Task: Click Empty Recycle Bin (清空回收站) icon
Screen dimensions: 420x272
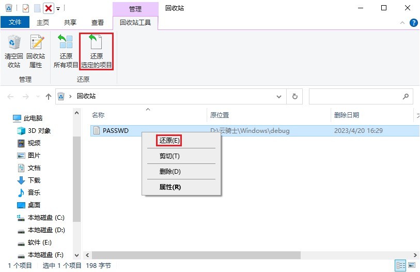Action: (13, 51)
